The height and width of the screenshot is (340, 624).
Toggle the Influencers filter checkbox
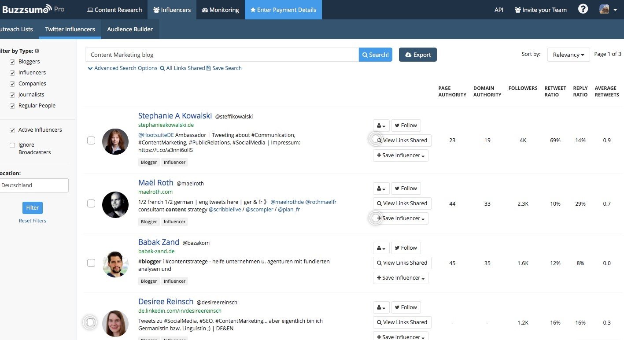click(12, 73)
